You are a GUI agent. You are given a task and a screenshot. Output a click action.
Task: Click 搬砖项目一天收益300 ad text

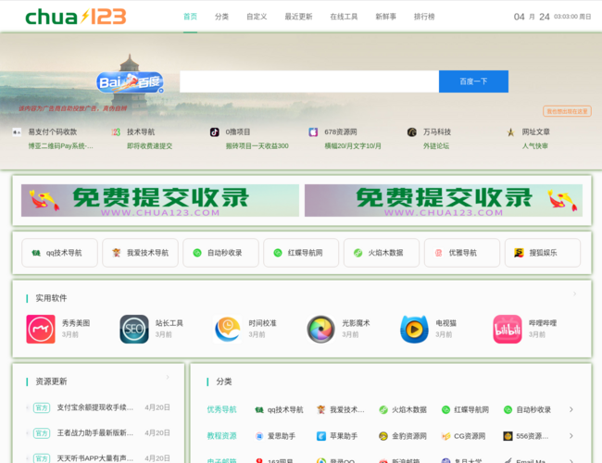pyautogui.click(x=257, y=146)
